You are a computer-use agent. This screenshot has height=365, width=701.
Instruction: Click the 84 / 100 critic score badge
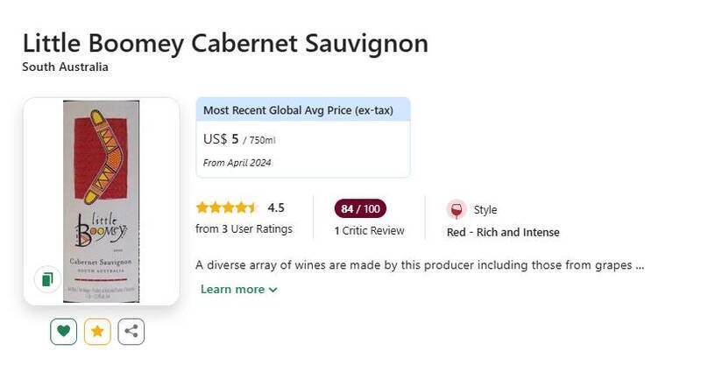(360, 208)
